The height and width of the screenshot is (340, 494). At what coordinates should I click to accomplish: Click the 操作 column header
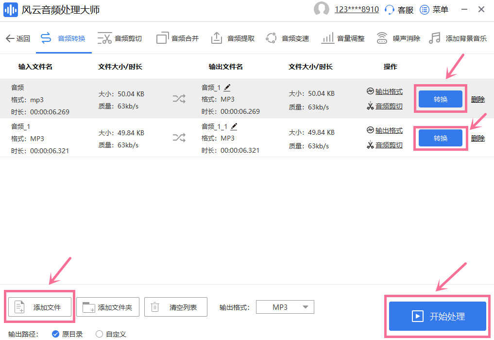(x=391, y=67)
